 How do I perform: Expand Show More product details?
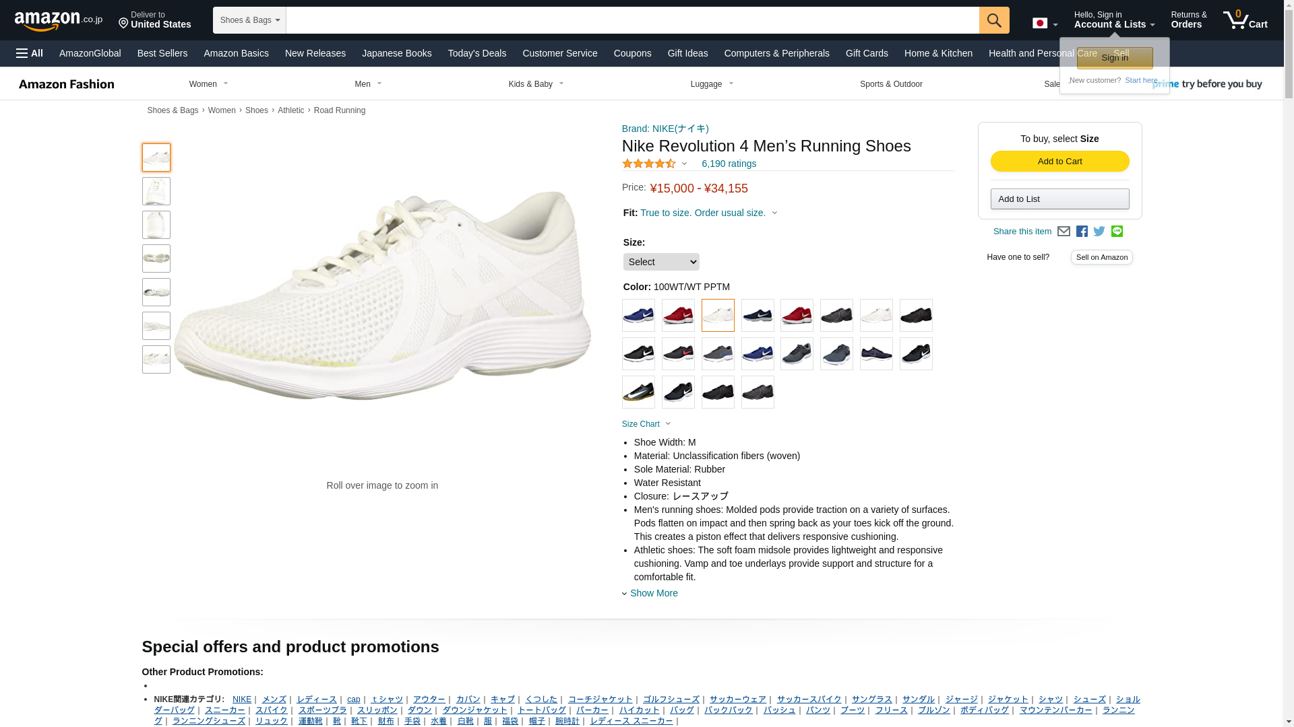tap(653, 593)
